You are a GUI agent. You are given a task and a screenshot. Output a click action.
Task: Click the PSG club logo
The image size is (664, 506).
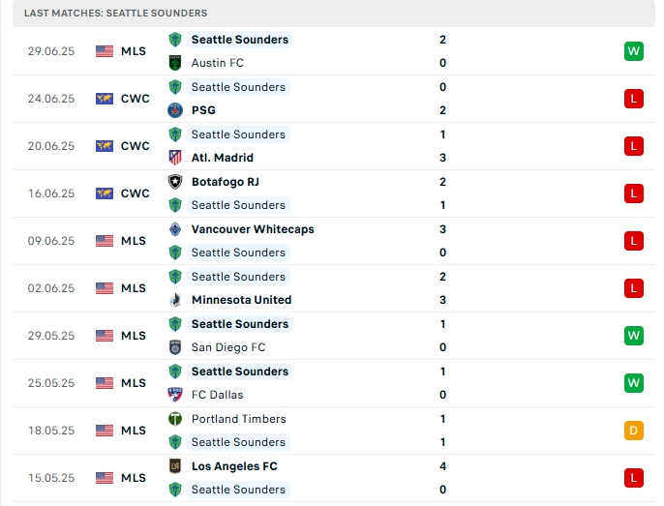175,110
